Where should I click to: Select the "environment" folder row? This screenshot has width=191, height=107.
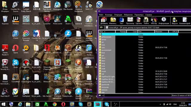pyautogui.click(x=138, y=50)
